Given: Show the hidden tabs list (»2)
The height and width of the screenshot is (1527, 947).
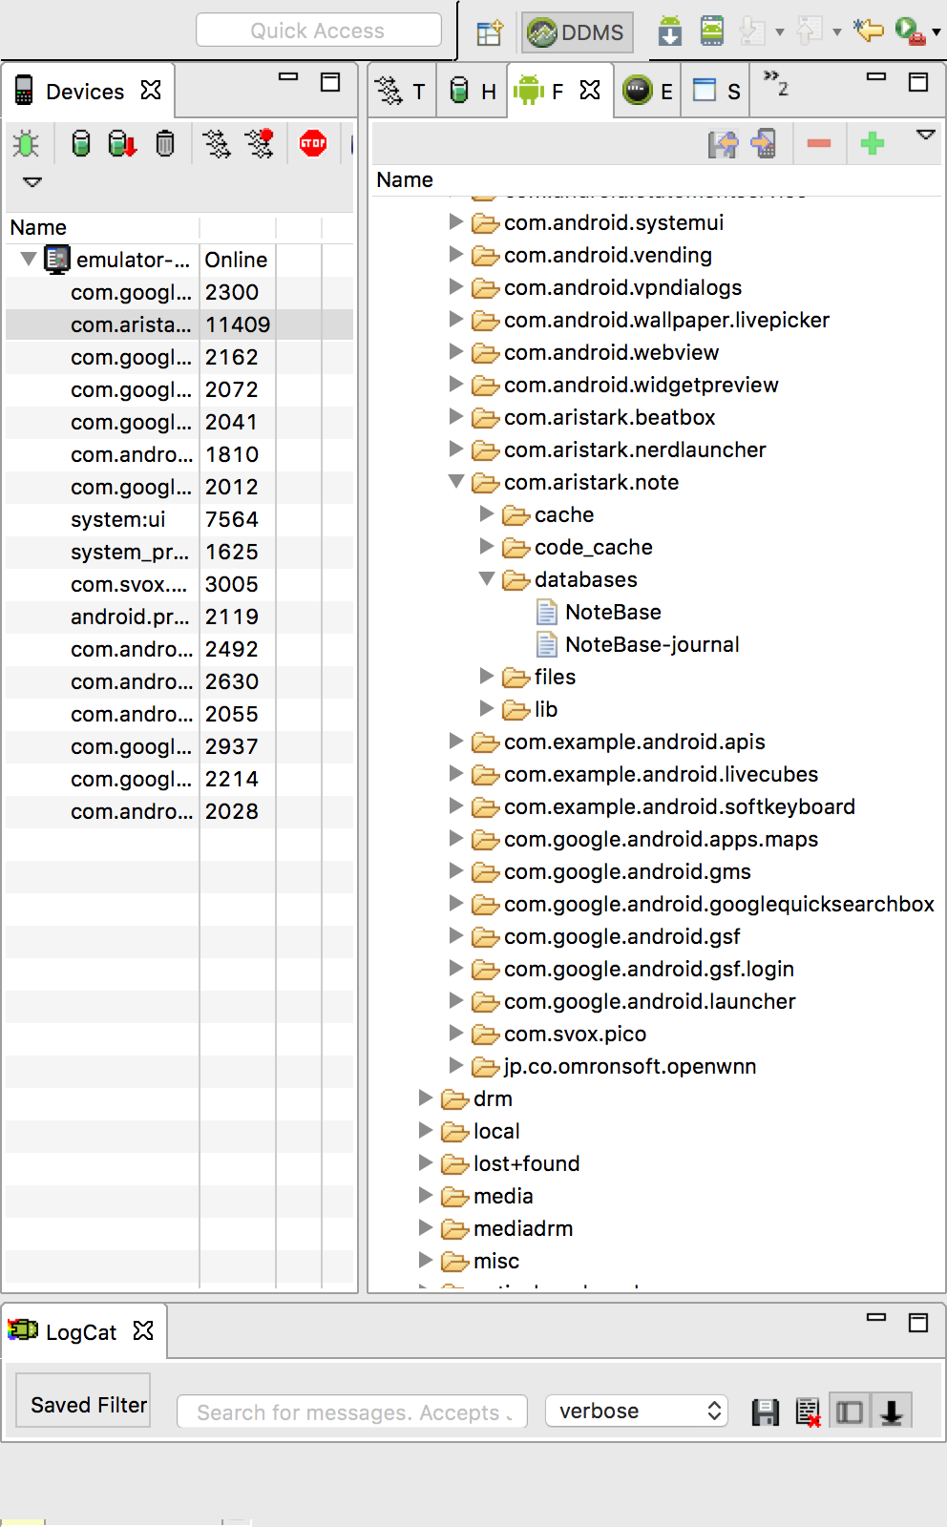Looking at the screenshot, I should coord(776,83).
